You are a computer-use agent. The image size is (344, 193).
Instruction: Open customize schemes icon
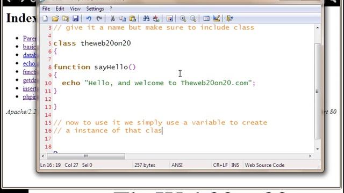coord(216,19)
